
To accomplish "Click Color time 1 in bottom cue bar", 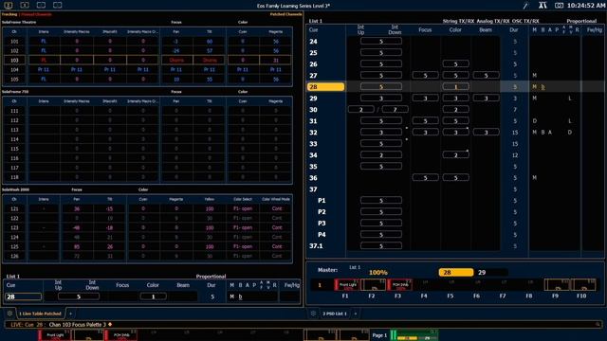I will click(153, 296).
